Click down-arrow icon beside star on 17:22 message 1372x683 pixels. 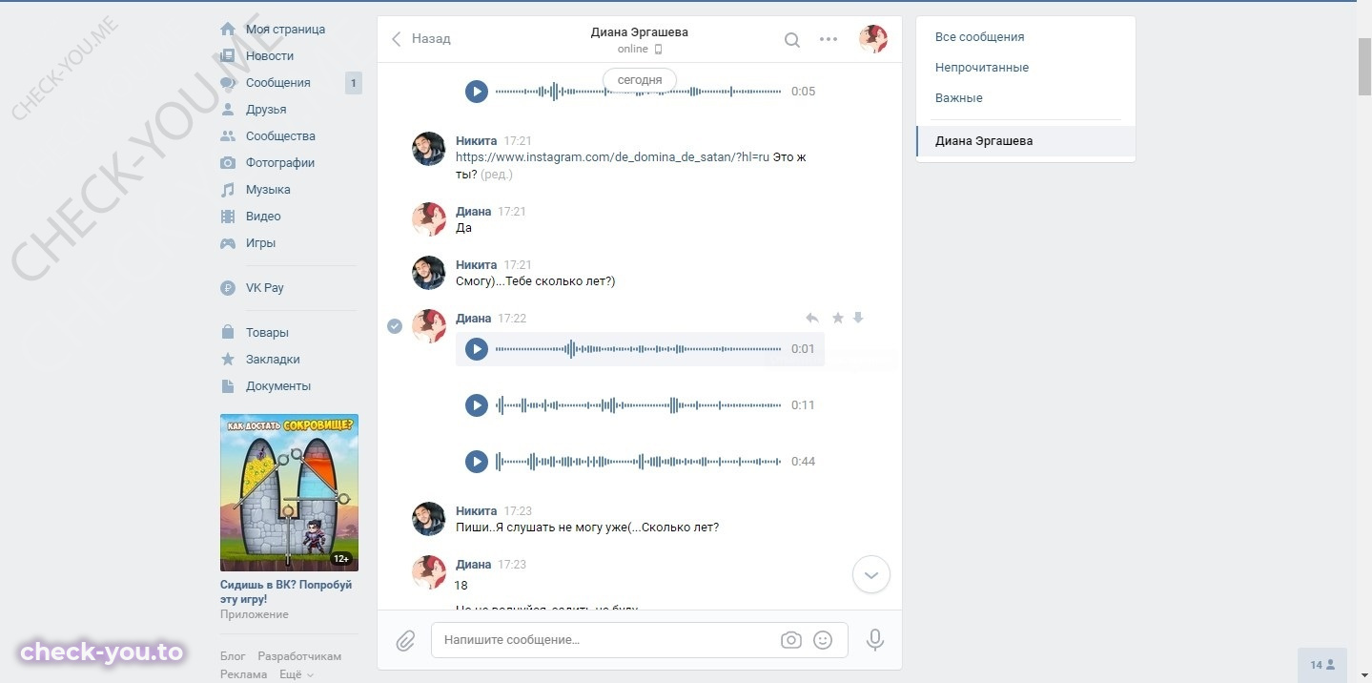(858, 318)
